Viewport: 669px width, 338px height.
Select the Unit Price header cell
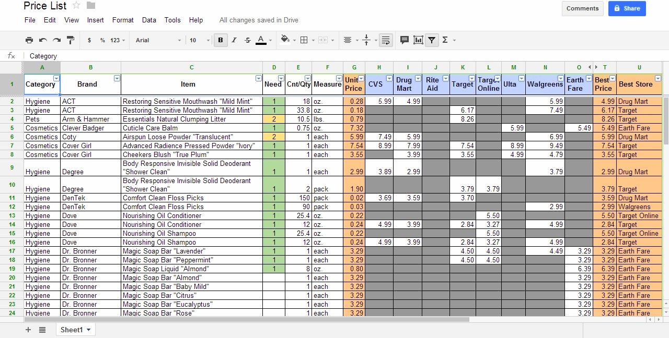354,84
